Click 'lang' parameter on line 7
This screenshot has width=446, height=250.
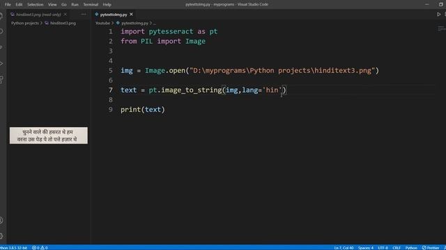point(249,90)
